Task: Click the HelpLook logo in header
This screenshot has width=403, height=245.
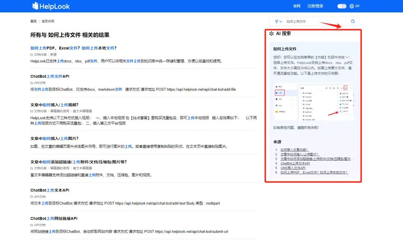Action: click(51, 6)
